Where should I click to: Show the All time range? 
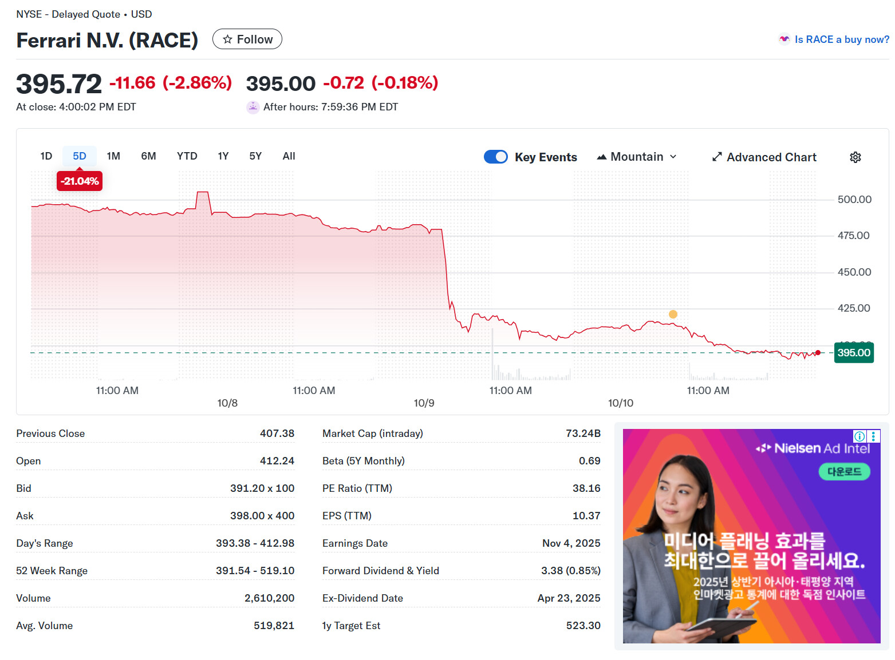point(289,156)
